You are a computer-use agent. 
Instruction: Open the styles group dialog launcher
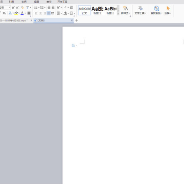coord(130,16)
